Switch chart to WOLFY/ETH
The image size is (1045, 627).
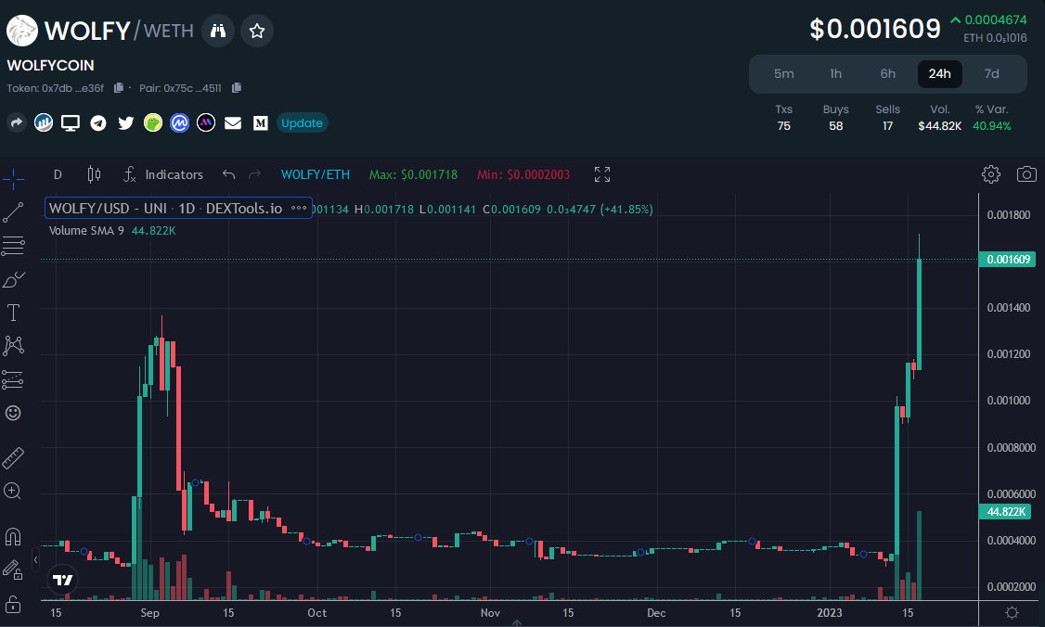pos(316,174)
